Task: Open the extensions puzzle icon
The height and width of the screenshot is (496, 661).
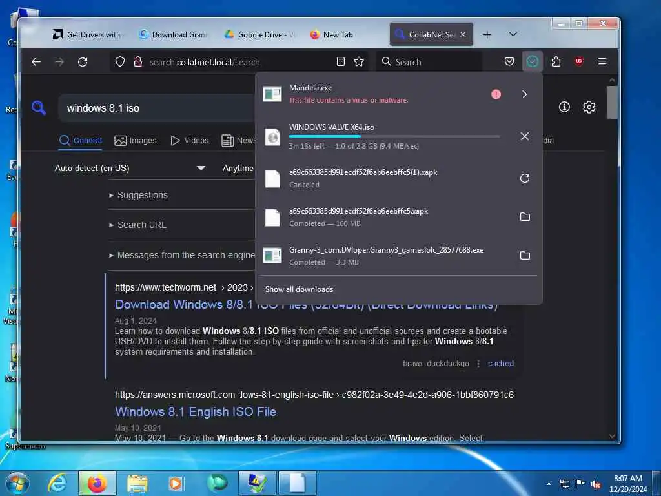Action: pyautogui.click(x=556, y=61)
